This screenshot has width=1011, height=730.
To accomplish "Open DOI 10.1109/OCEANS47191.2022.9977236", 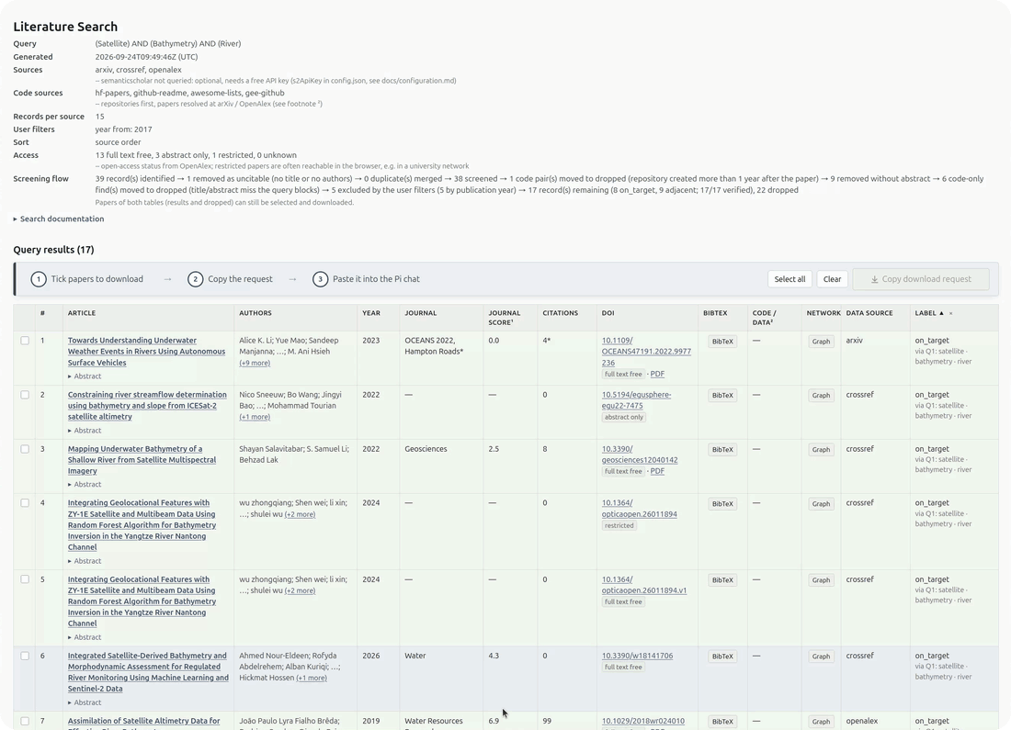I will coord(646,351).
